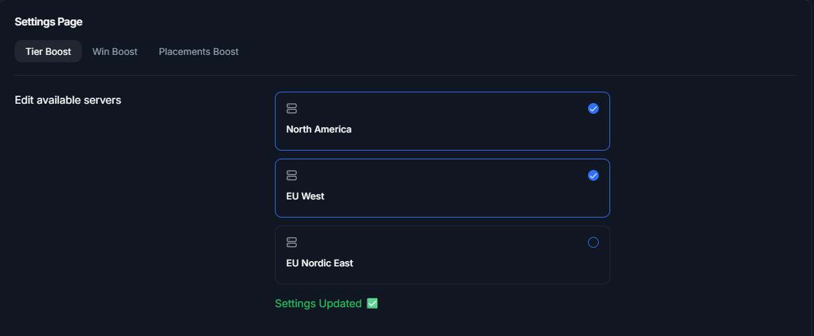
Task: Uncheck the North America server checkmark
Action: (x=593, y=108)
